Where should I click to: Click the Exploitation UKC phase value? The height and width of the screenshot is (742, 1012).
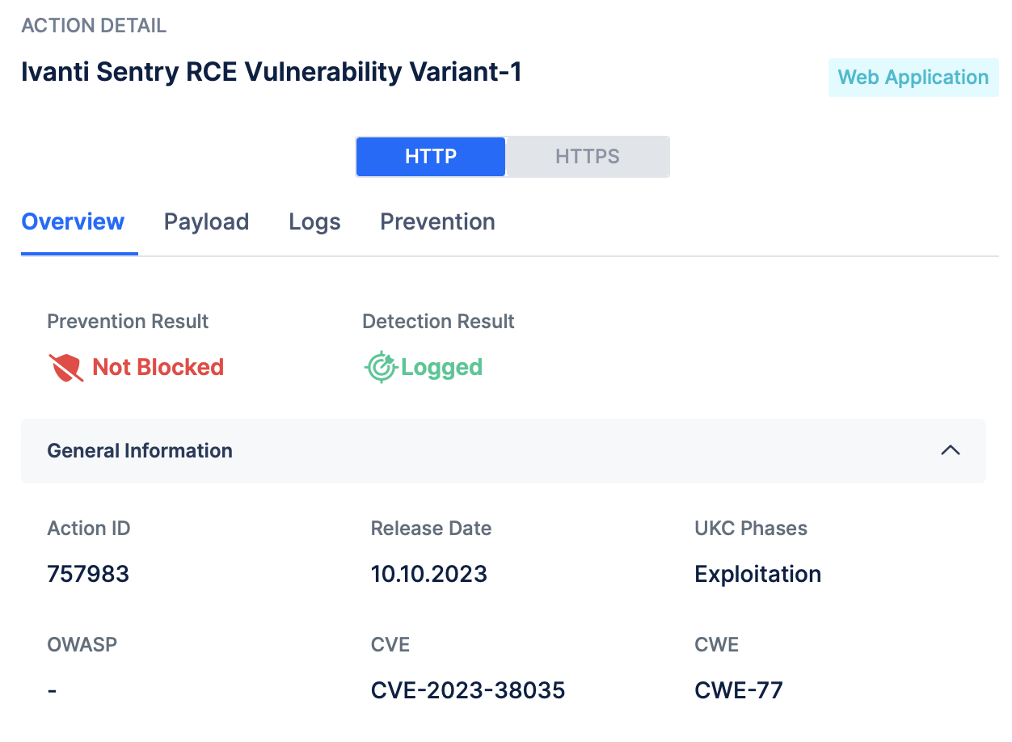(x=758, y=575)
